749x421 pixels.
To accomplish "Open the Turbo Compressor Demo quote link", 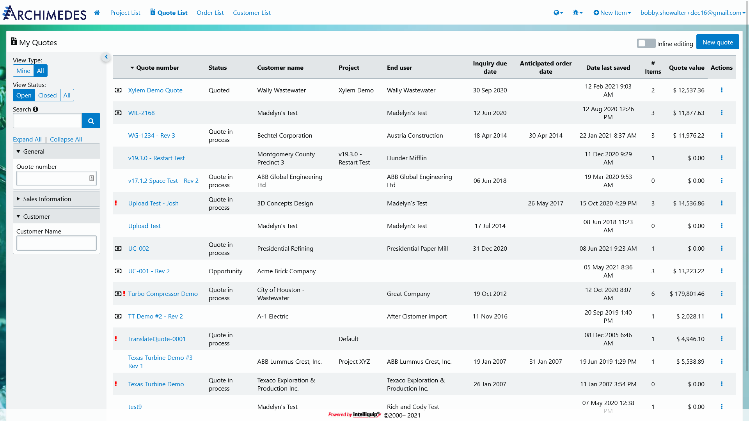I will point(163,294).
